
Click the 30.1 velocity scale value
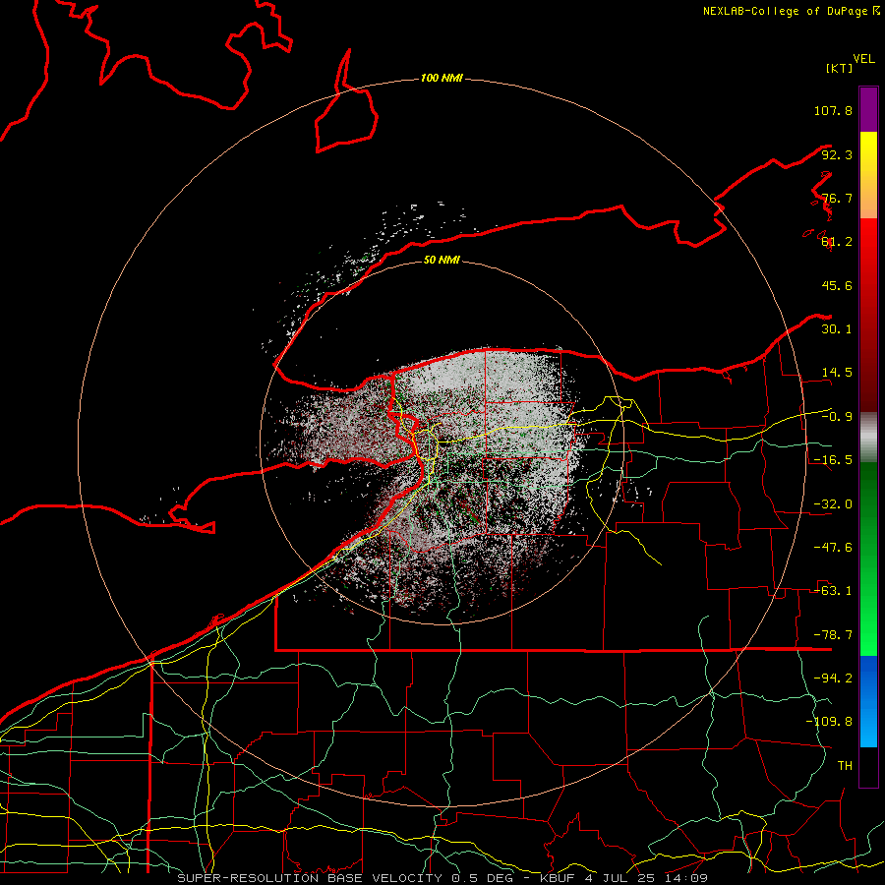(x=837, y=329)
